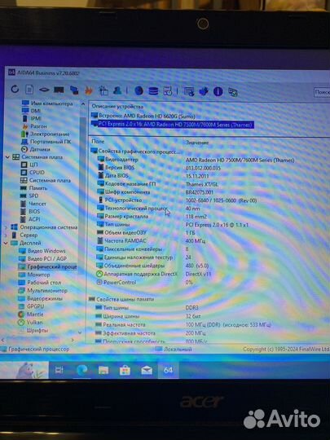Viewport: 330px width, 440px height.
Task: Click the Значение column header
Action: tap(197, 143)
